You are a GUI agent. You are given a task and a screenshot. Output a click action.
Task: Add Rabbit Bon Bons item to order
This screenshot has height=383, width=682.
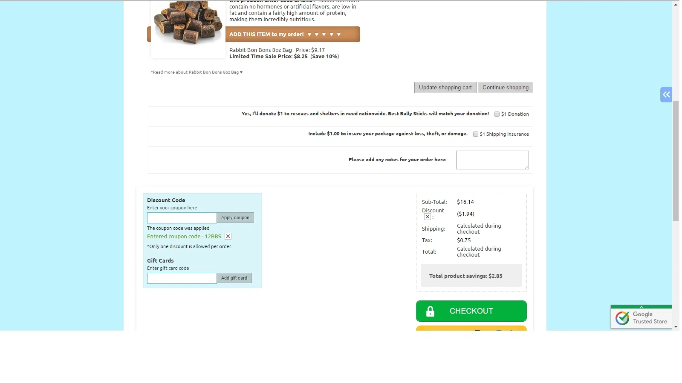click(293, 34)
